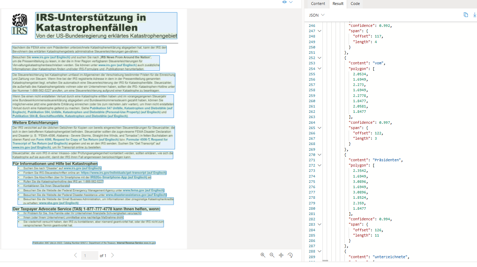
Task: Collapse the span block at line 247
Action: (320, 31)
